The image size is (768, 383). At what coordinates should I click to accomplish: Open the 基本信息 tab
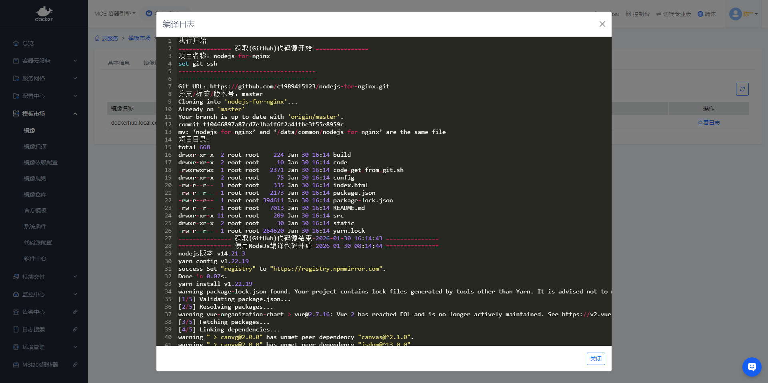(x=119, y=63)
